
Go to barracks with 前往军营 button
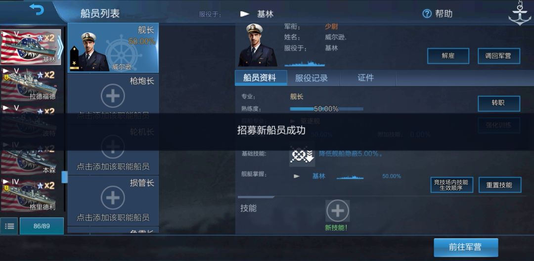(x=466, y=247)
